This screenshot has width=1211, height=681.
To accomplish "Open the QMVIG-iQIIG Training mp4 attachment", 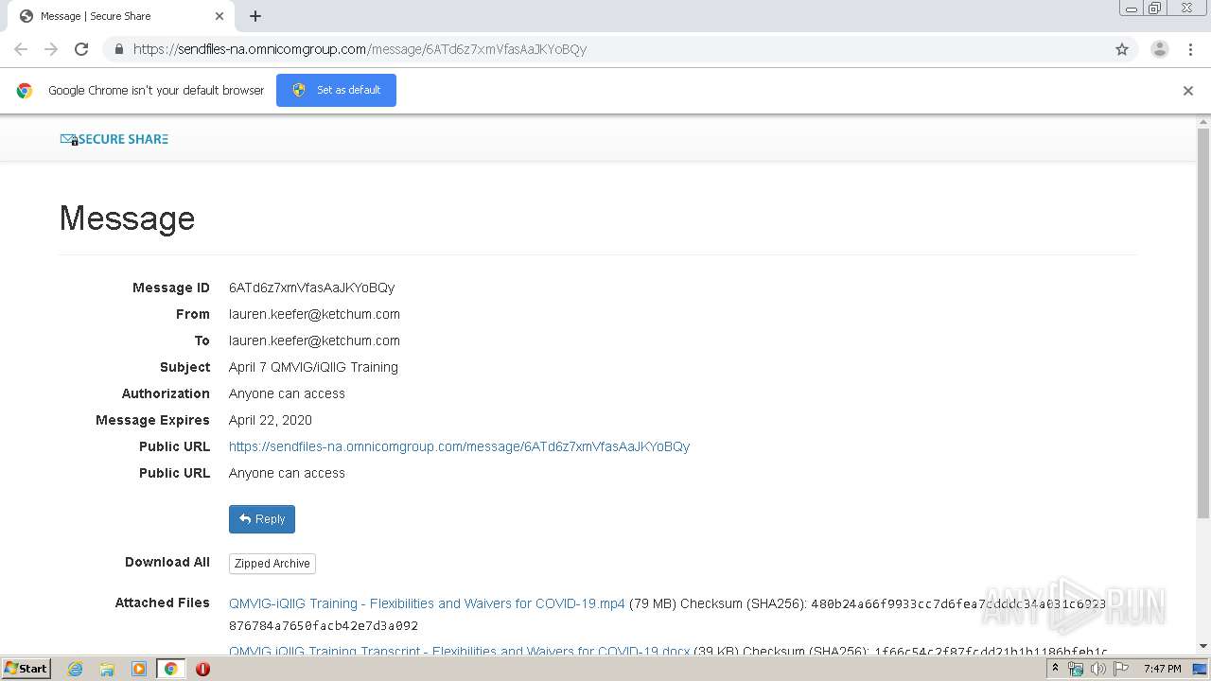I will pyautogui.click(x=427, y=603).
